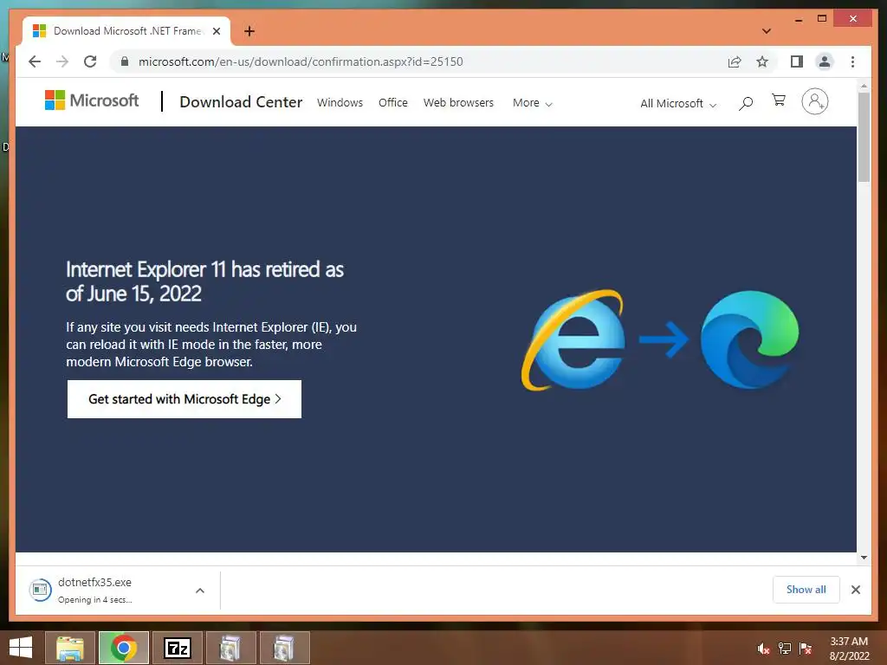Share this page icon in address bar

pos(735,61)
